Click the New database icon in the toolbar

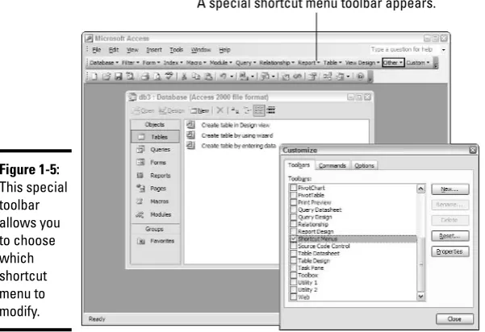[x=94, y=77]
